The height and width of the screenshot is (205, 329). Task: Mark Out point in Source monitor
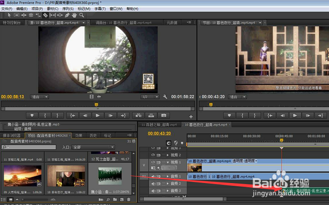click(57, 115)
